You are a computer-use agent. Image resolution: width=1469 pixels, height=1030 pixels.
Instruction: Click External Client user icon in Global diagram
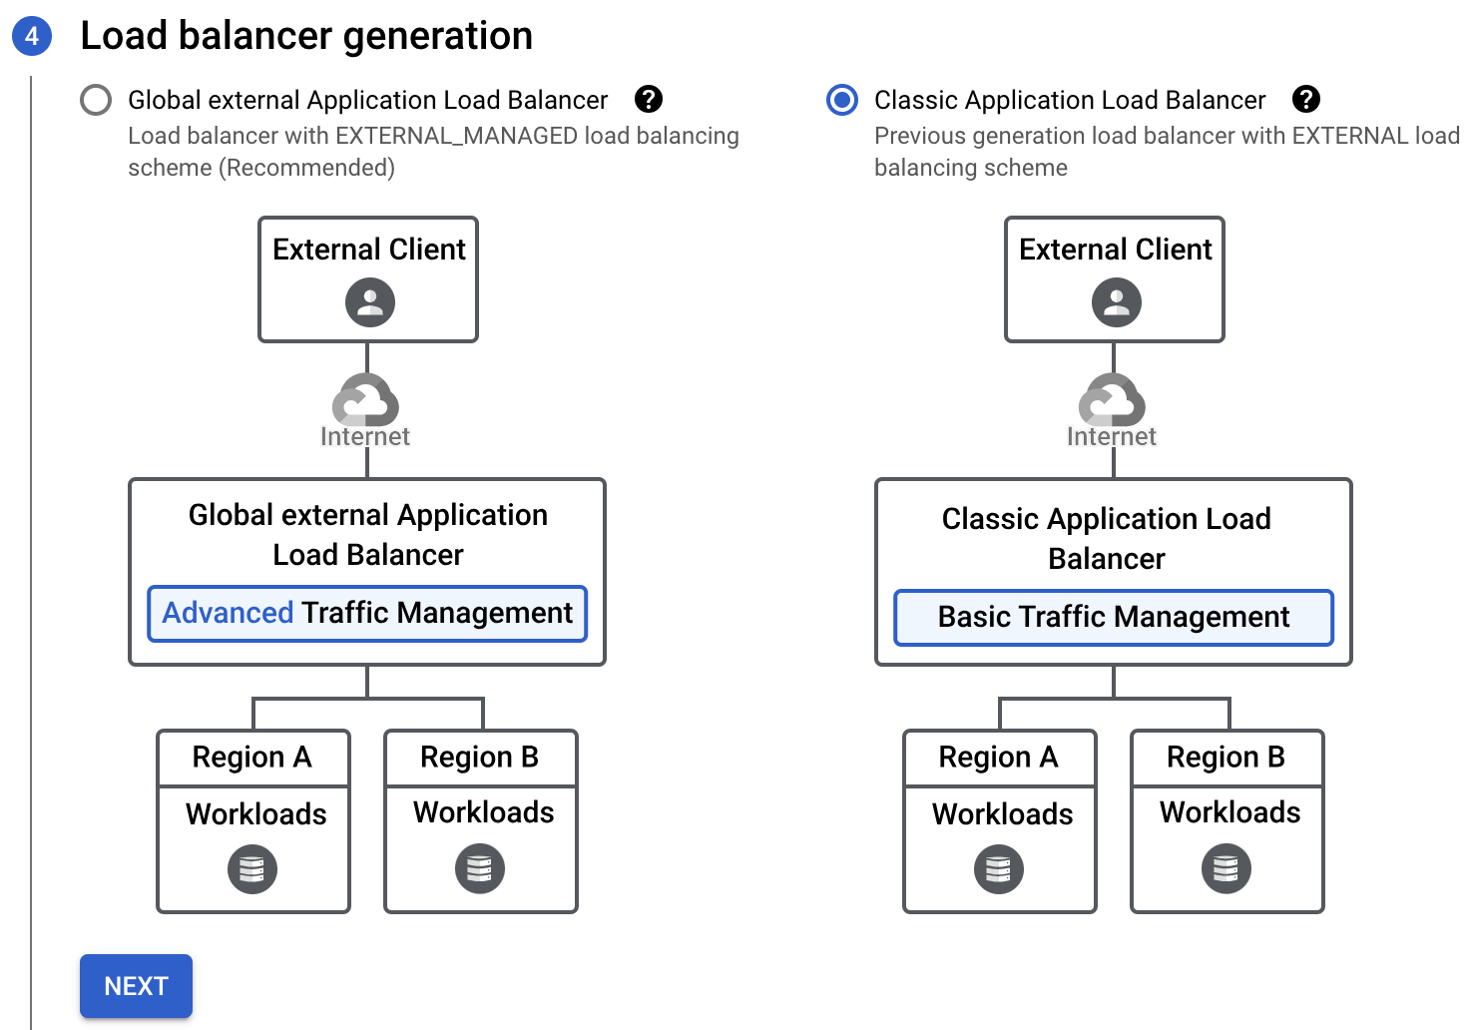[x=370, y=302]
